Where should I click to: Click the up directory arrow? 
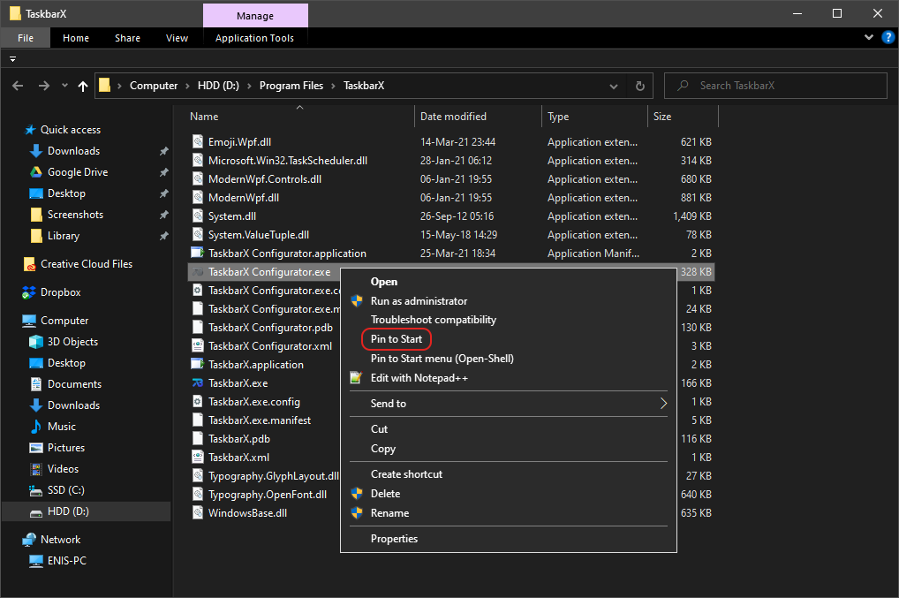83,86
